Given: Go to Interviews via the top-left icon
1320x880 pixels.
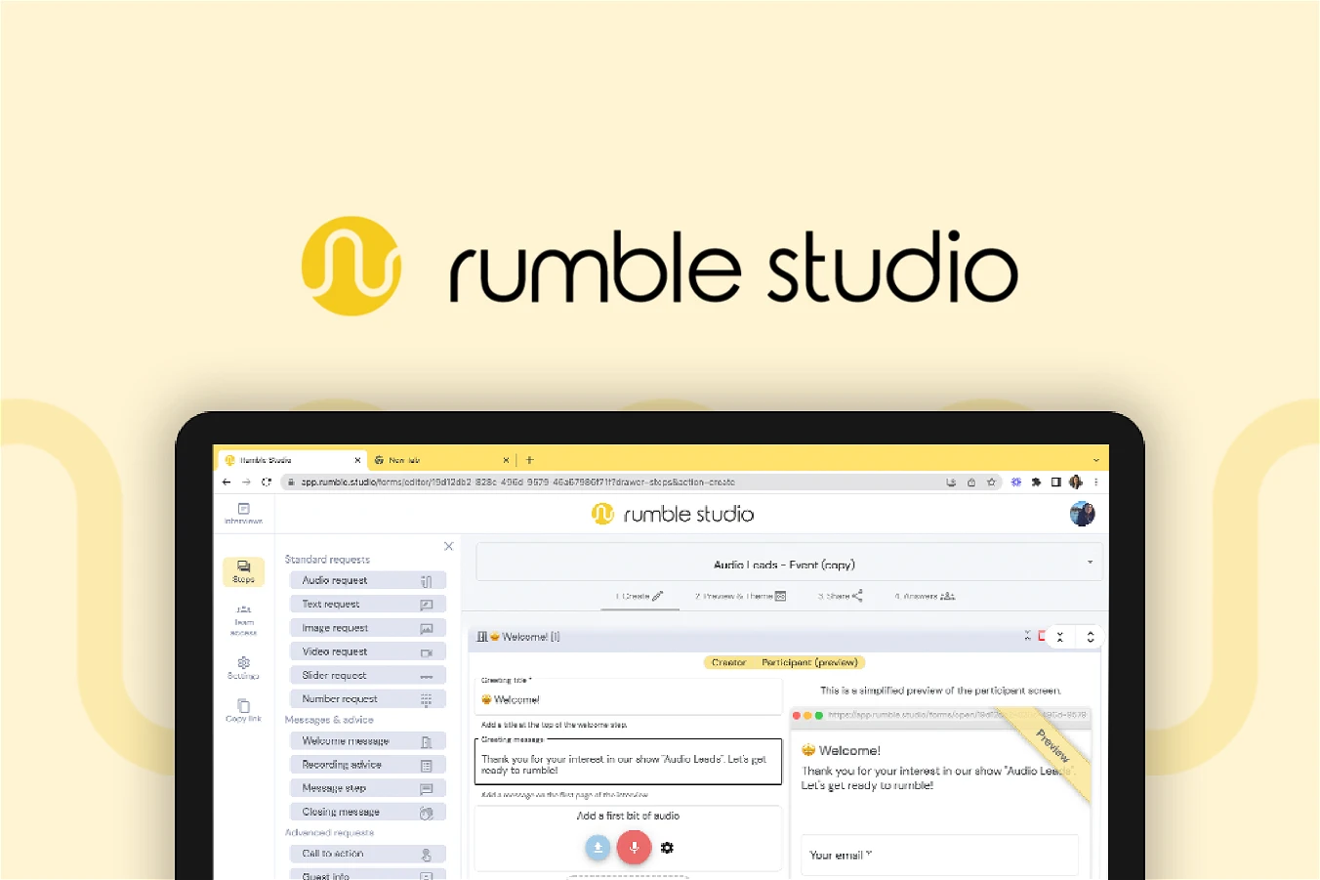Looking at the screenshot, I should tap(243, 513).
